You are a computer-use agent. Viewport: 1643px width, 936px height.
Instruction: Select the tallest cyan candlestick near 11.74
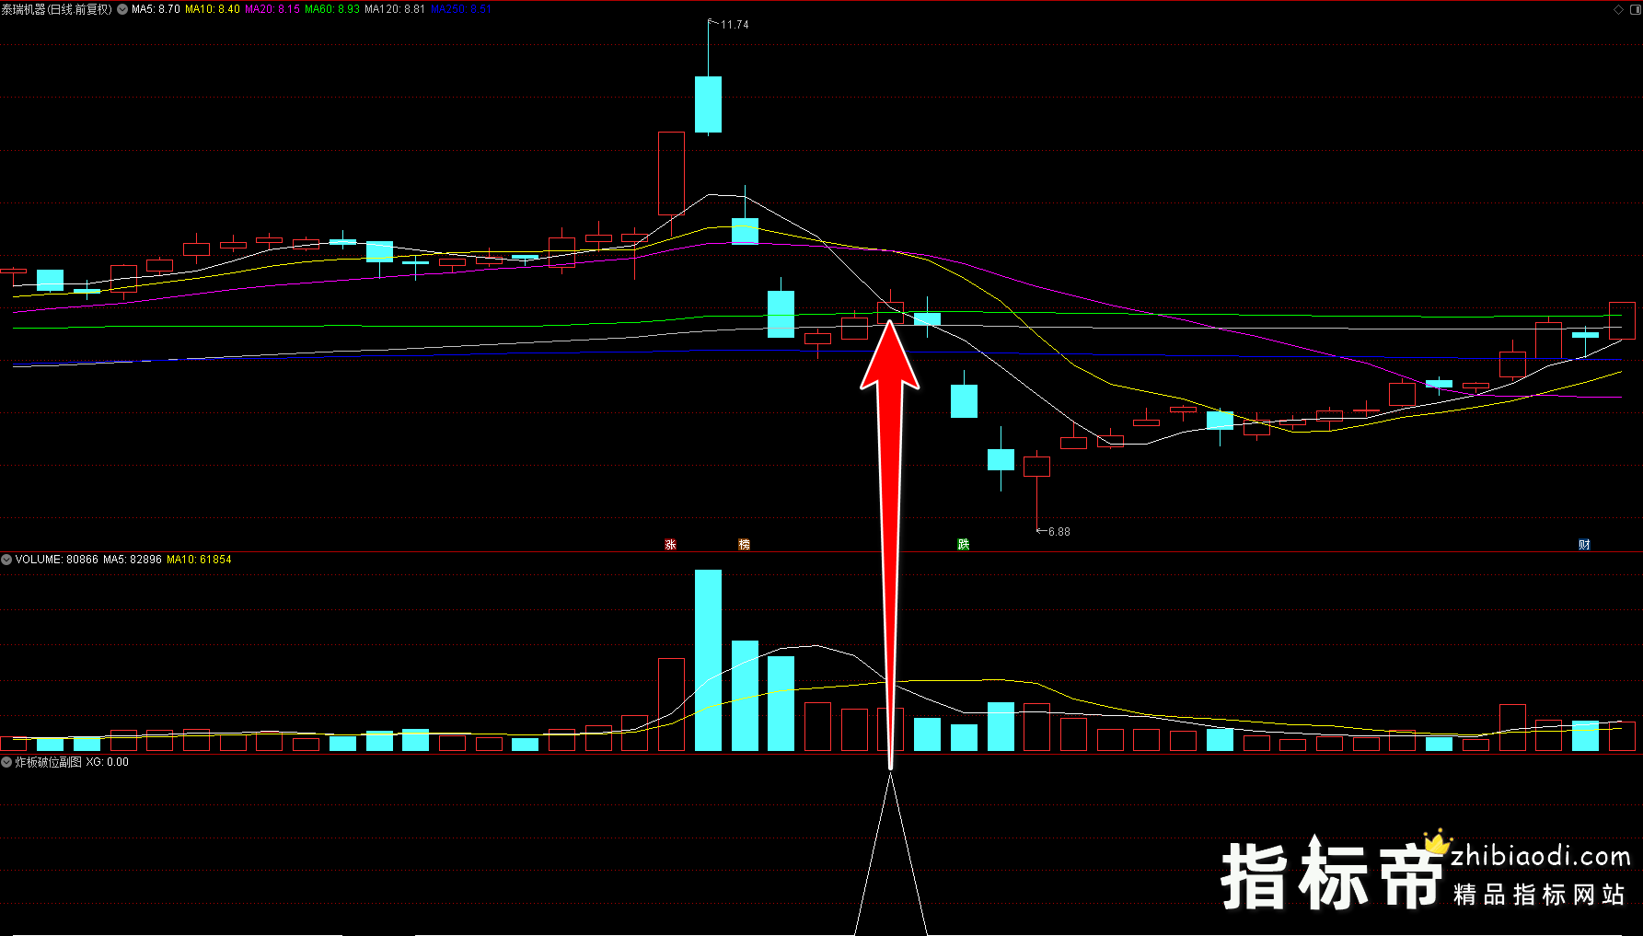pyautogui.click(x=708, y=104)
